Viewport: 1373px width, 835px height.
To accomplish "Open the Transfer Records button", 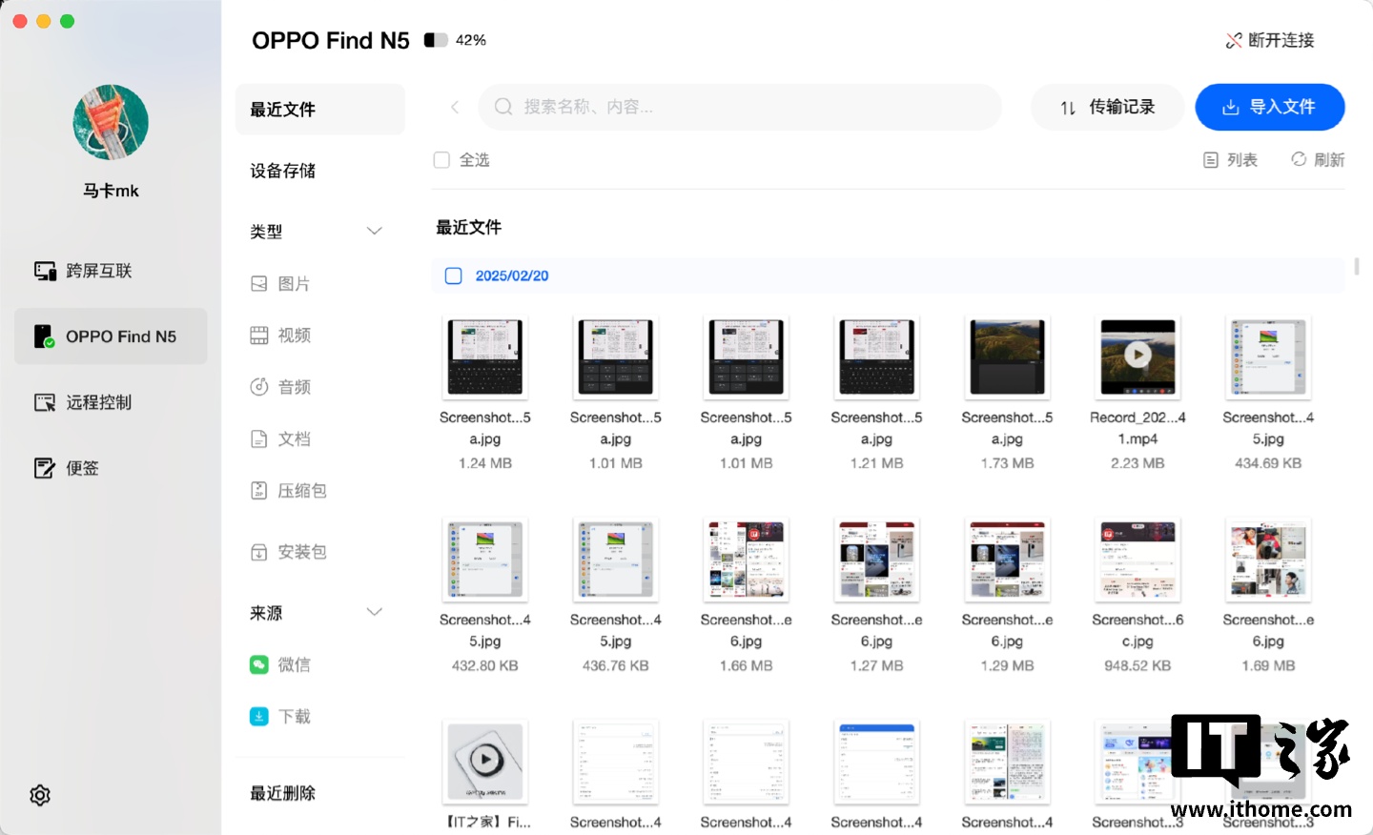I will coord(1107,107).
